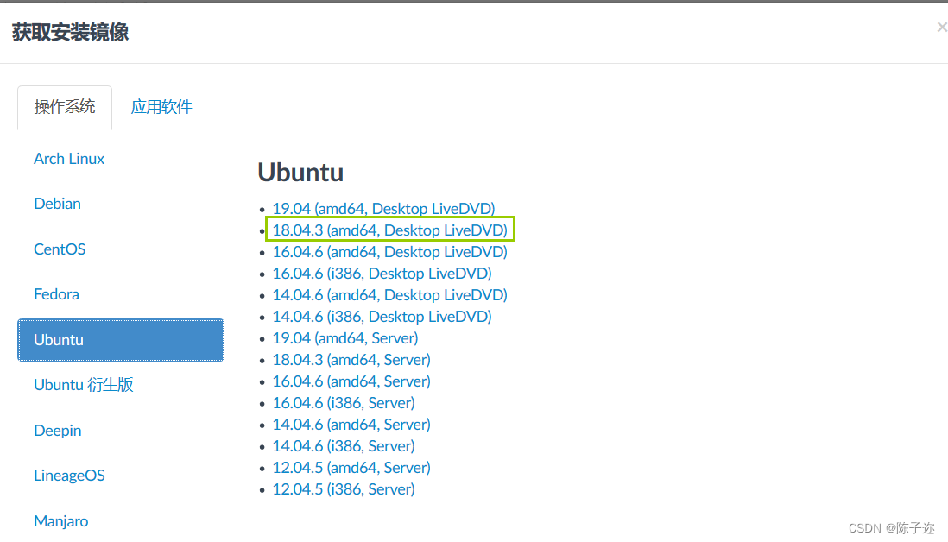
Task: Choose CentOS from the OS list
Action: click(60, 249)
